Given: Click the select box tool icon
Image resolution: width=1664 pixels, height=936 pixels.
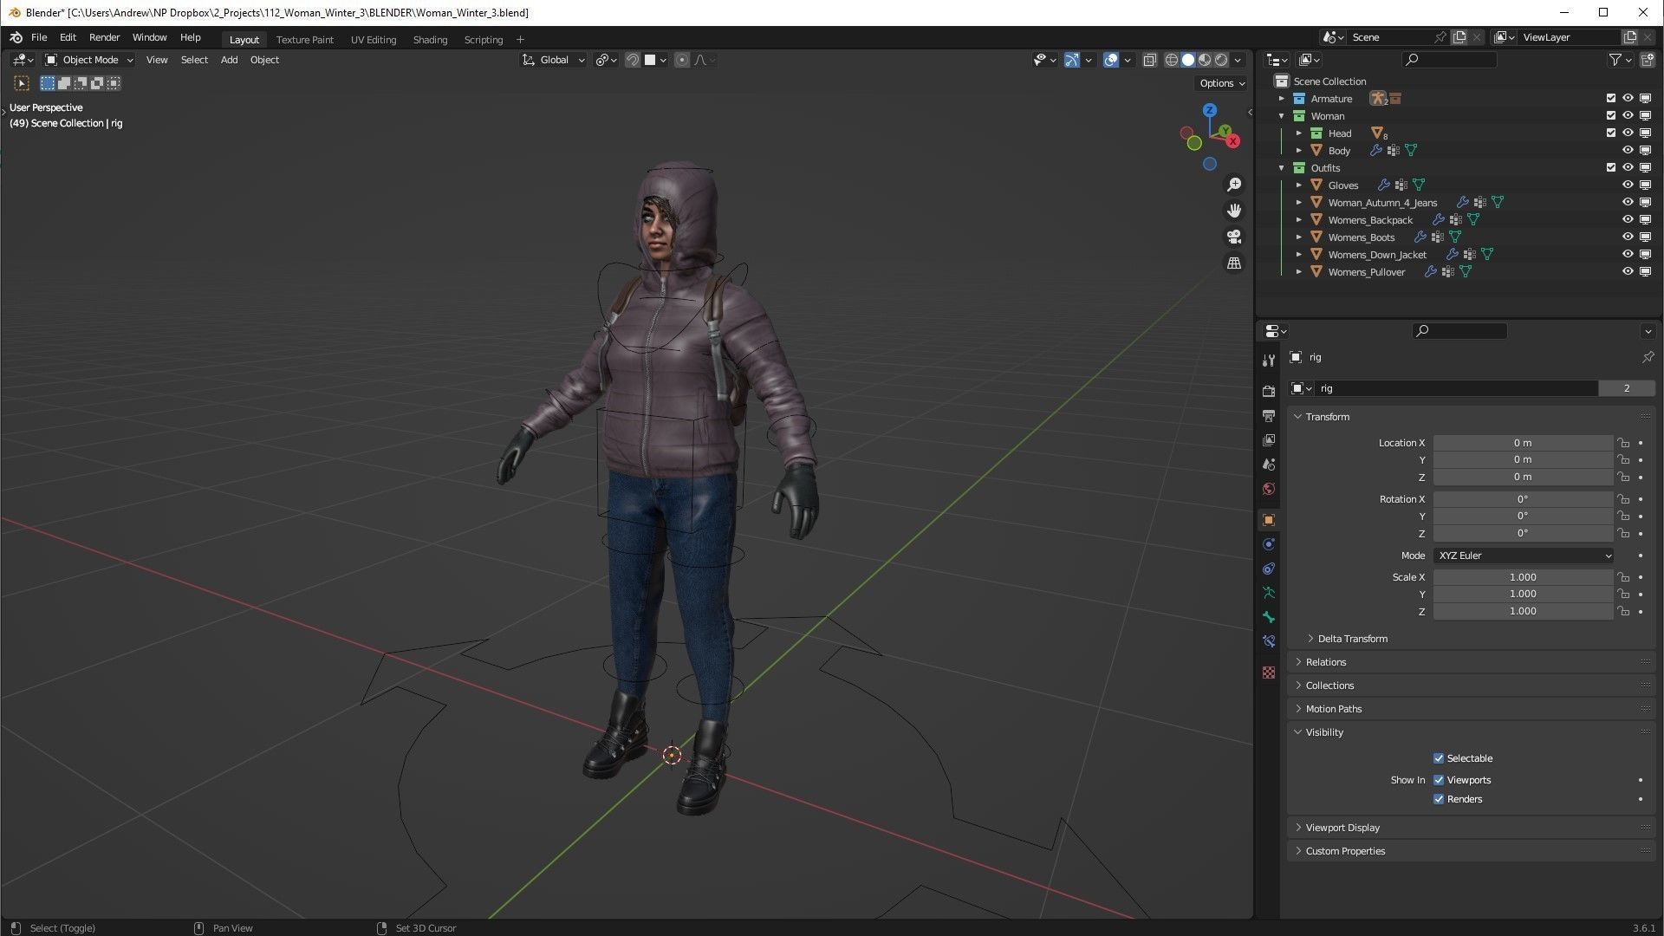Looking at the screenshot, I should (22, 83).
